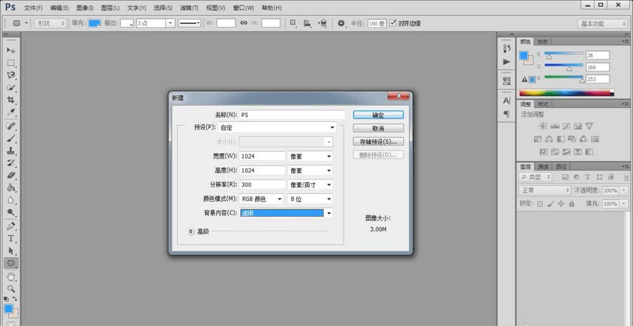Select the Path Selection tool
This screenshot has height=326, width=633.
tap(11, 251)
